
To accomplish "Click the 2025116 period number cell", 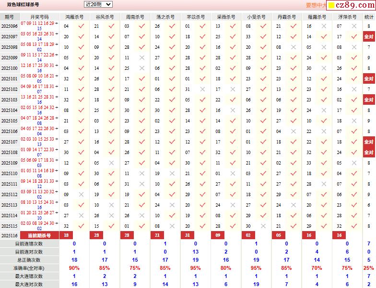I will [10, 235].
